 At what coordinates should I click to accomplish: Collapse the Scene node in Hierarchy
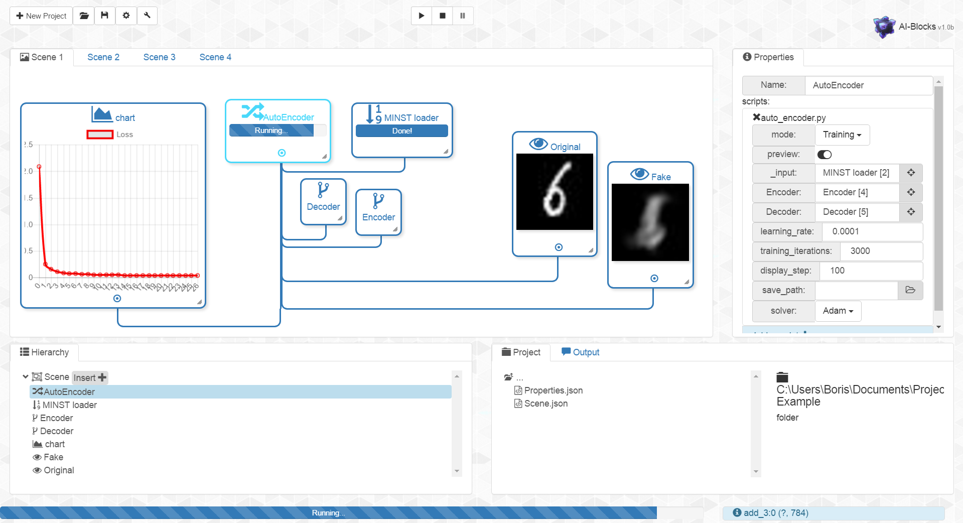coord(25,377)
